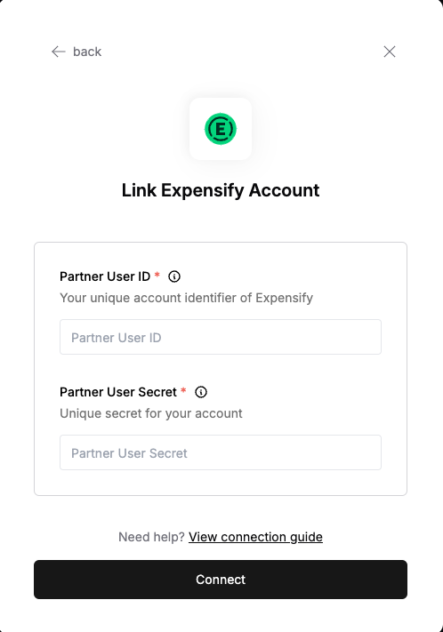Click the red asterisk beside Partner User Secret
This screenshot has height=632, width=443.
(183, 390)
